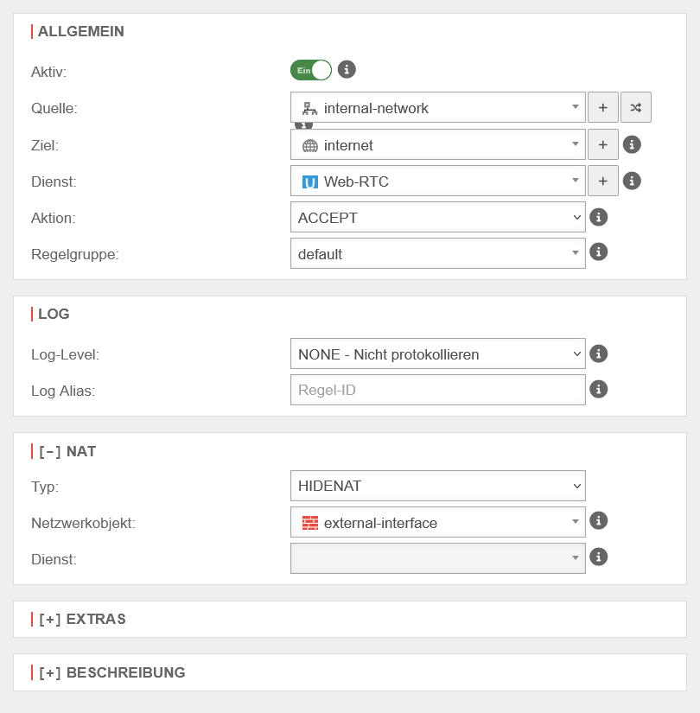Open the Ziel internet dropdown
This screenshot has height=713, width=700.
click(x=437, y=145)
